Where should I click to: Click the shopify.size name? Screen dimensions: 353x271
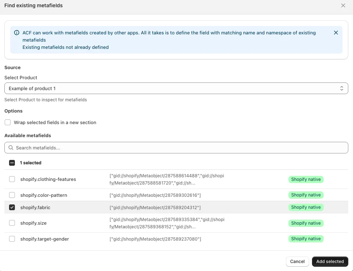(x=33, y=223)
